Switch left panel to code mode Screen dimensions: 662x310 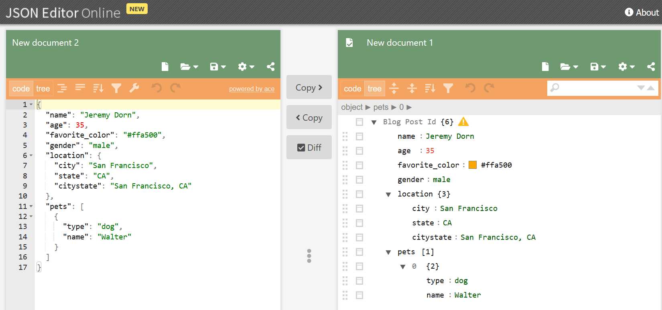click(21, 89)
